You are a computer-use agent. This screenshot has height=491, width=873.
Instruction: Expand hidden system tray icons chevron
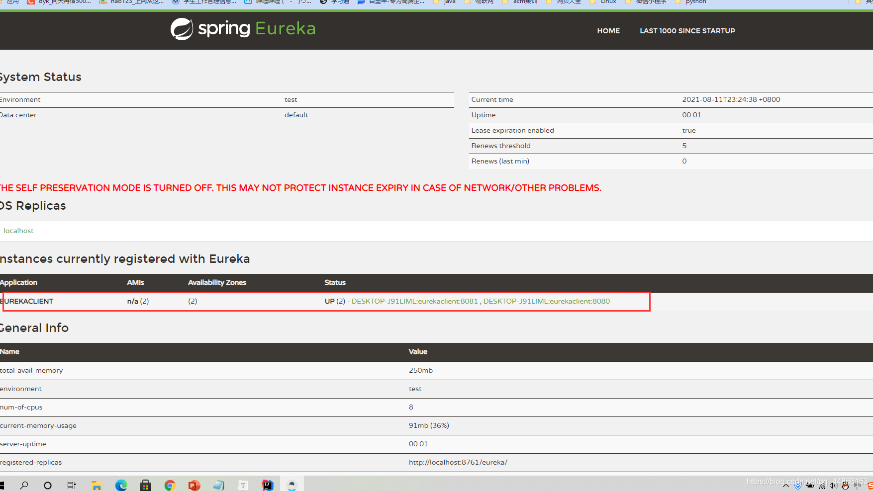click(x=785, y=486)
